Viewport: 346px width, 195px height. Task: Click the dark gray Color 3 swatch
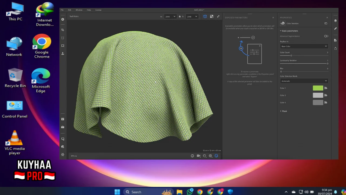coord(318,102)
